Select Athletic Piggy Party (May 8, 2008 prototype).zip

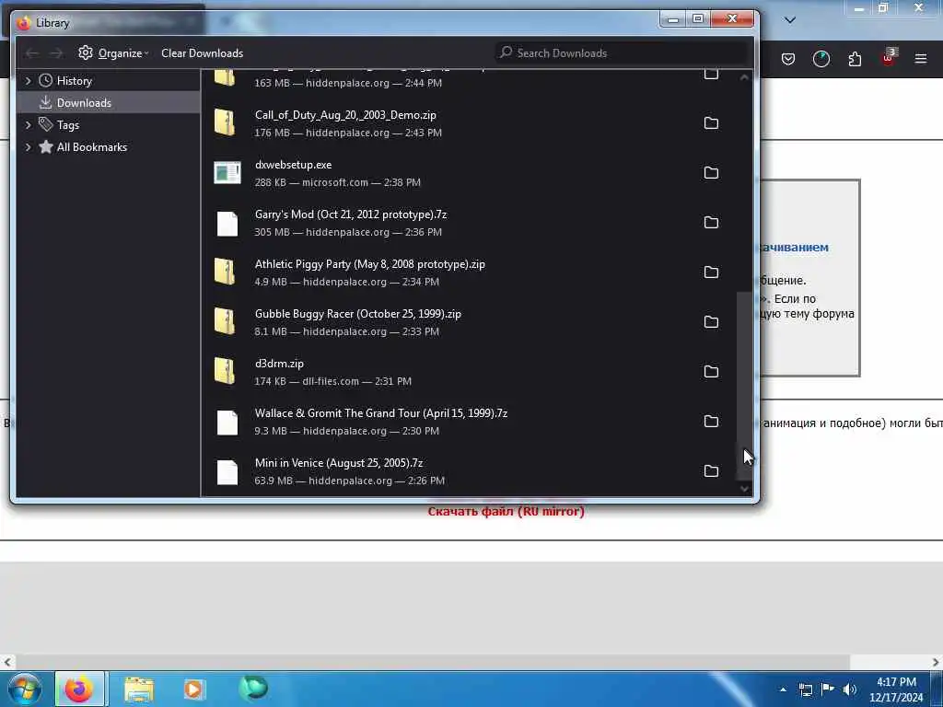pyautogui.click(x=469, y=272)
